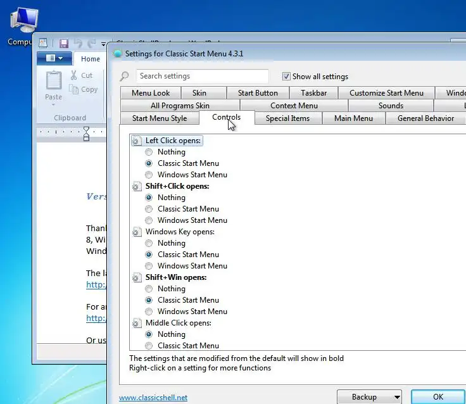Open the Menu Look tab
Viewport: 466px width, 404px height.
[151, 92]
